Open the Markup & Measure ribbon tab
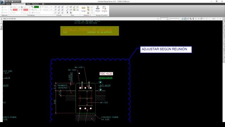The height and width of the screenshot is (127, 225). tap(18, 4)
